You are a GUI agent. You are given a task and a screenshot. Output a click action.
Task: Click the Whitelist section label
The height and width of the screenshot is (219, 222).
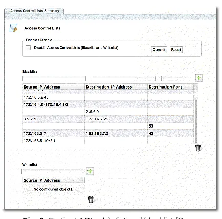tap(30, 165)
